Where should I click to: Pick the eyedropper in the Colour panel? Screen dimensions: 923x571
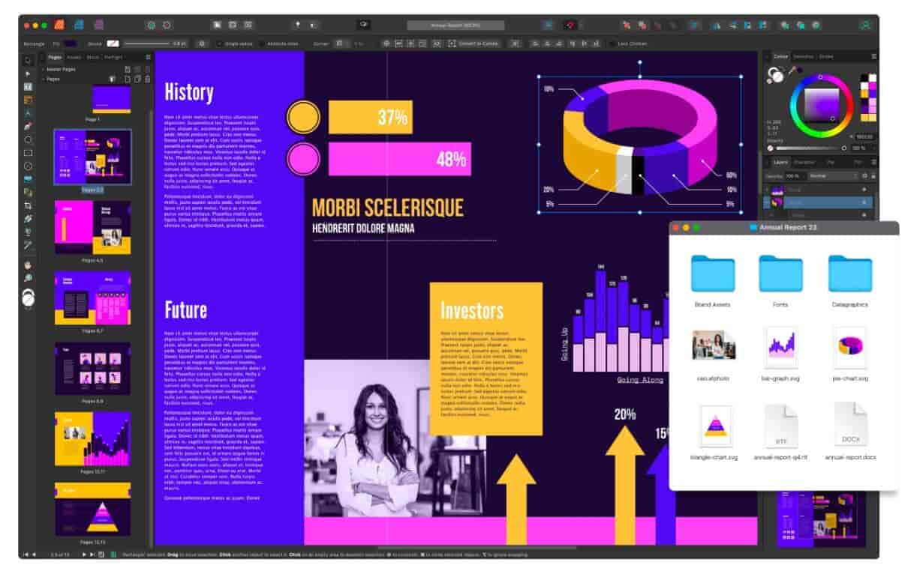[792, 70]
